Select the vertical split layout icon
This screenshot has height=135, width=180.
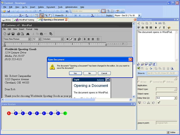coord(112,11)
